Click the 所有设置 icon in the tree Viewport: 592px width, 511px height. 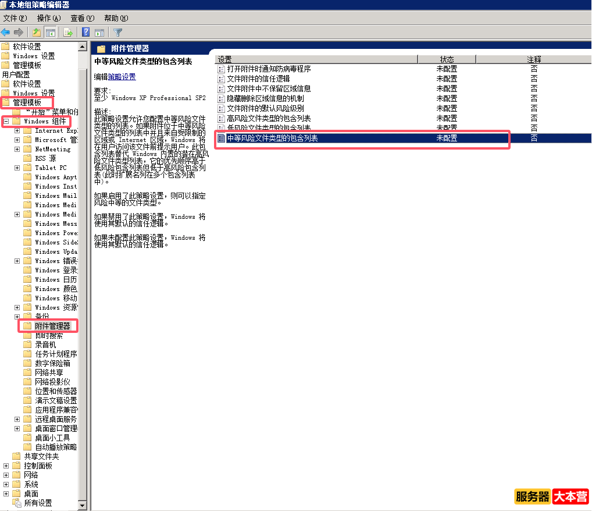tap(17, 503)
